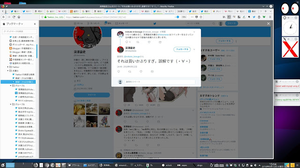Follow first recommended user
300x168 pixels.
(x=215, y=59)
